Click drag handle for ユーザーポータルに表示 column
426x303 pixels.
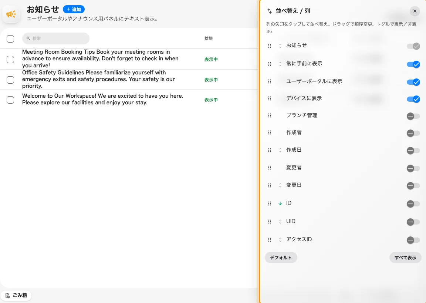point(270,81)
